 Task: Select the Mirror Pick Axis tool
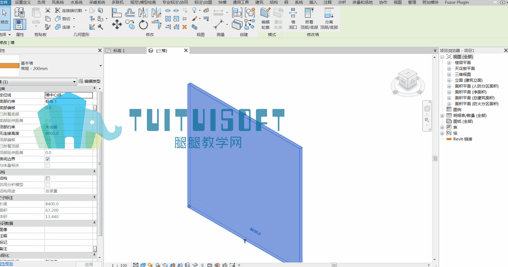click(143, 13)
